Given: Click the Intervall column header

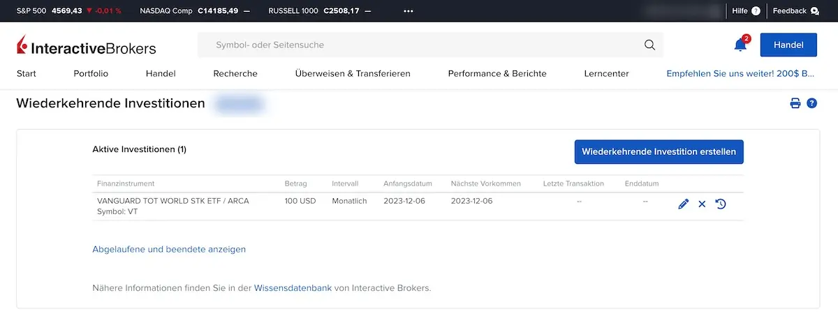Looking at the screenshot, I should pyautogui.click(x=345, y=184).
